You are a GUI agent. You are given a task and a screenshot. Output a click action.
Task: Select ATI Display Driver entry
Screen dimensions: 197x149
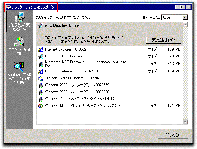110,34
